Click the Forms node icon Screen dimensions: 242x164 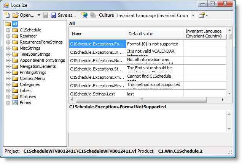pos(15,103)
